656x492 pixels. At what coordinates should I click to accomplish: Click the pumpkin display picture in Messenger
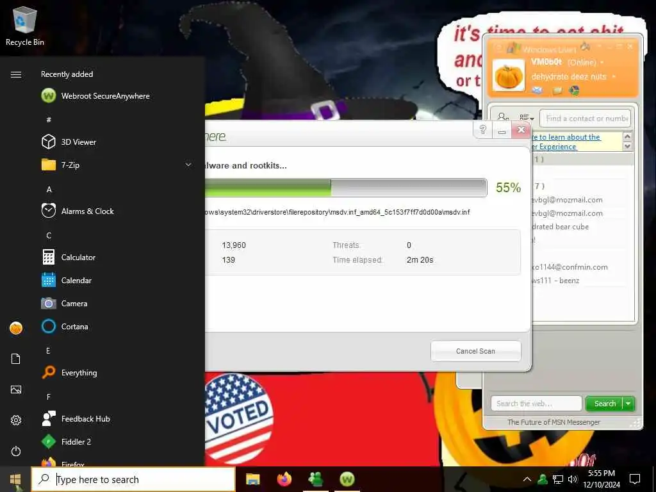pos(508,76)
